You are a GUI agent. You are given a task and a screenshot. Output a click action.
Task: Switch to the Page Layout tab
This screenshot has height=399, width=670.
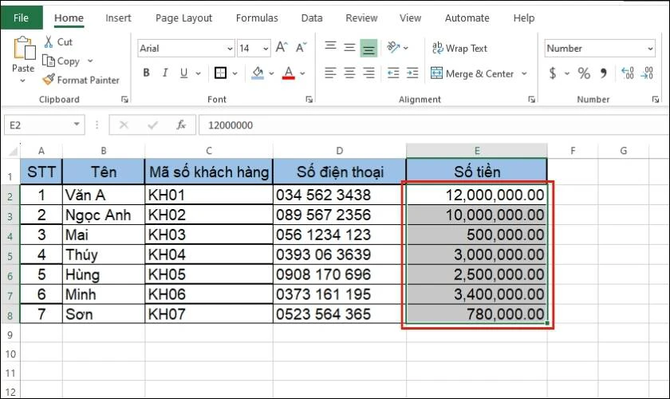click(183, 18)
